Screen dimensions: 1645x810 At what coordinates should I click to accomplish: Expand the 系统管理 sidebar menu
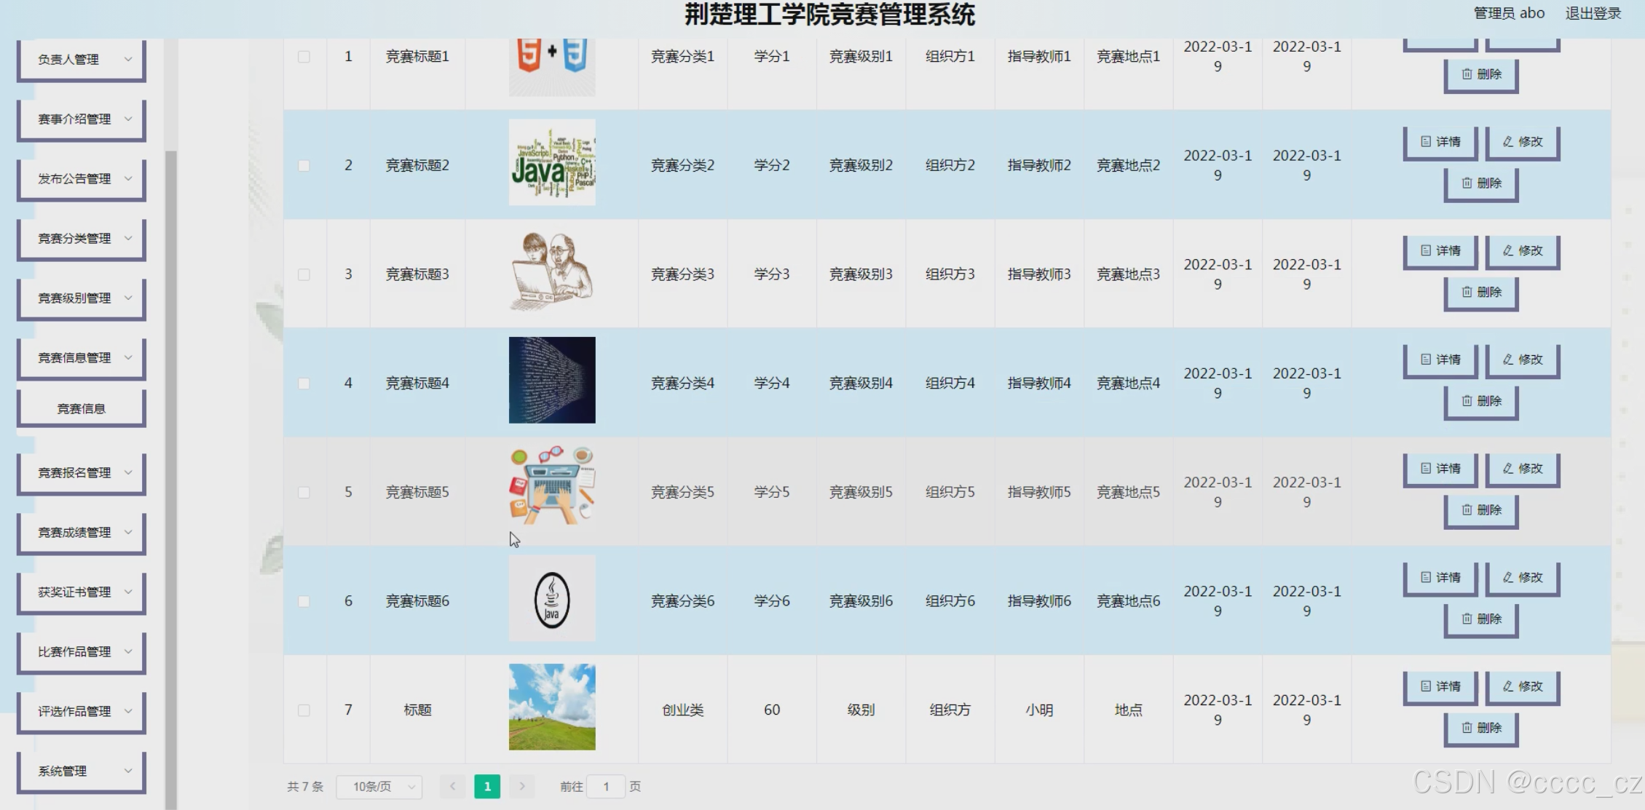click(x=82, y=771)
